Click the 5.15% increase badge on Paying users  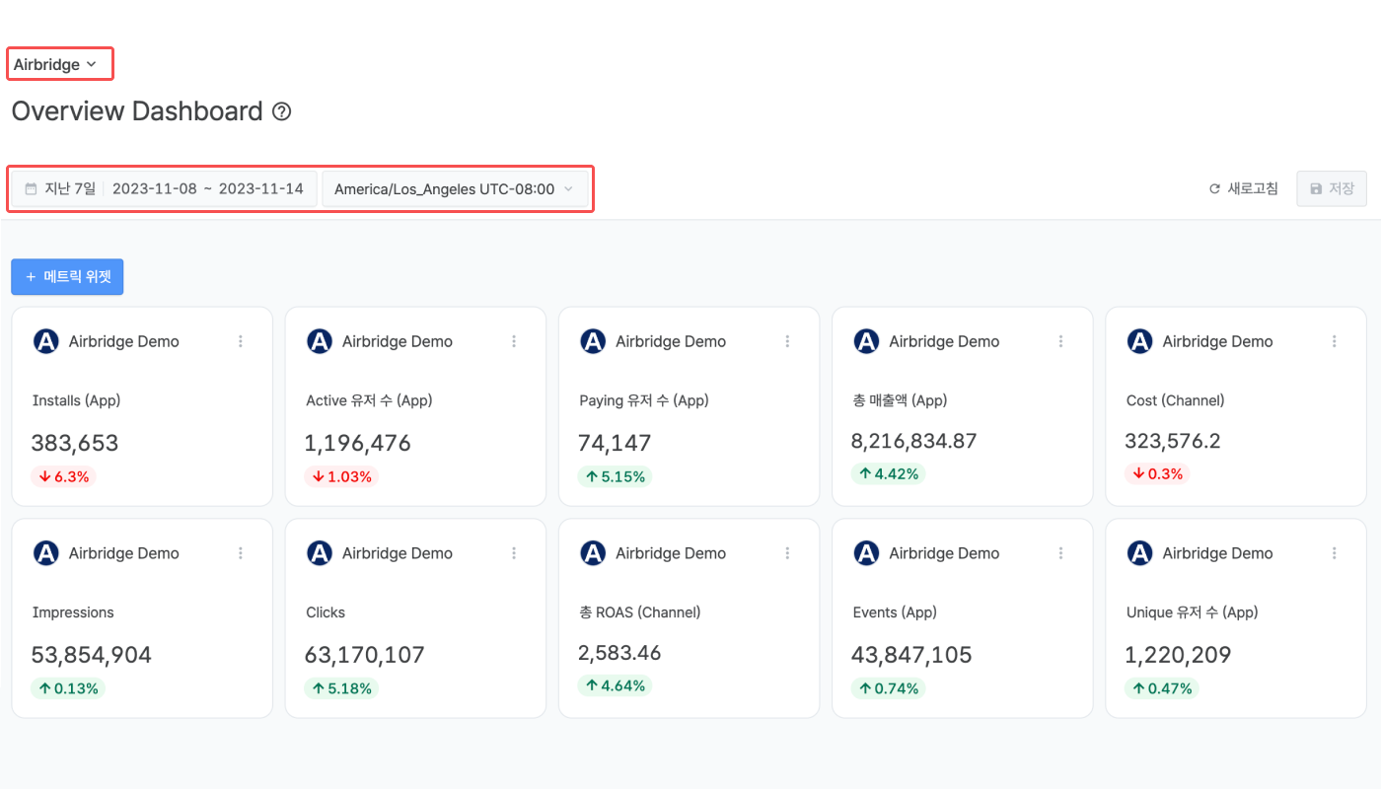(x=616, y=476)
